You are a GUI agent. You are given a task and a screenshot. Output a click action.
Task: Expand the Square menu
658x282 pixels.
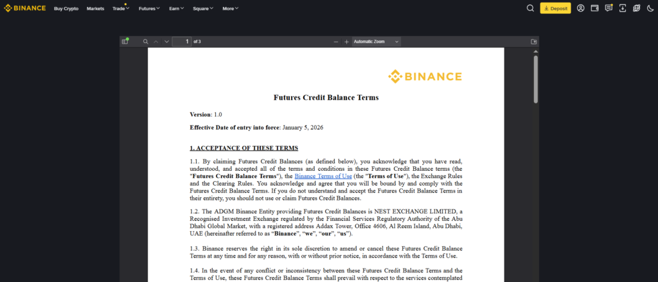pyautogui.click(x=203, y=8)
